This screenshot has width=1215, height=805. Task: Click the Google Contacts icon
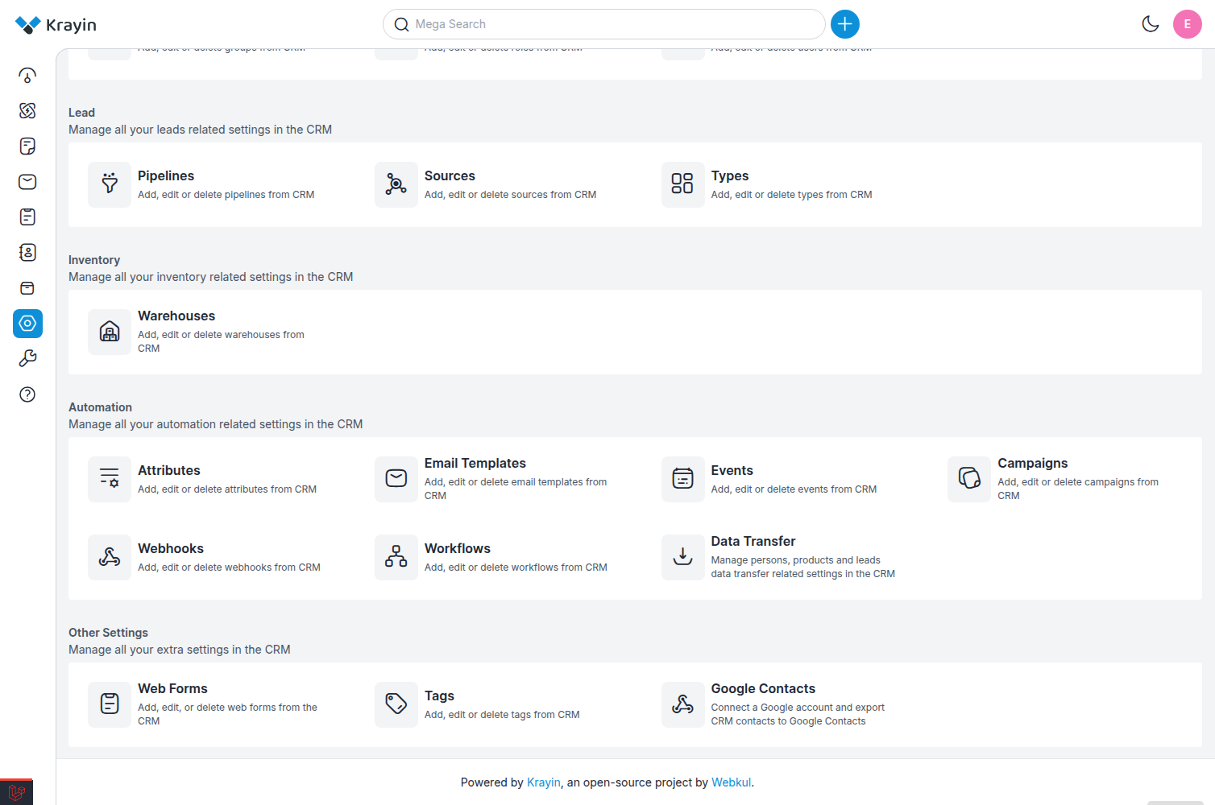[682, 704]
